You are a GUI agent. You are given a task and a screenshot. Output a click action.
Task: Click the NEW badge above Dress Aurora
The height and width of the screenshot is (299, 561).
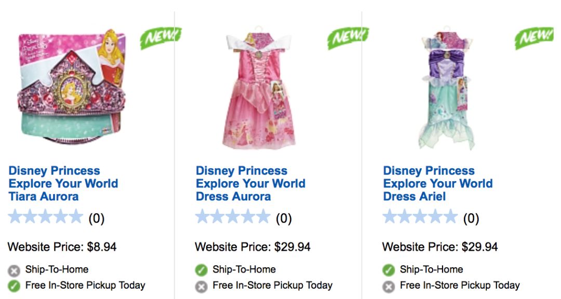coord(347,38)
